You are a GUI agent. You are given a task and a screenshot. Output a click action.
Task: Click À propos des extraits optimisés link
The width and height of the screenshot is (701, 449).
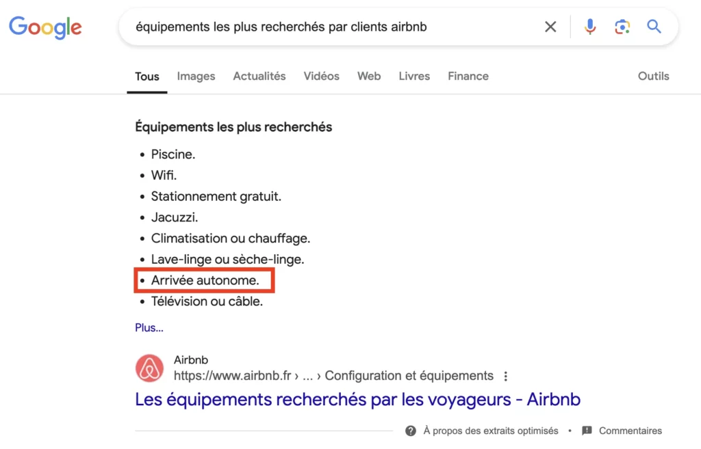[491, 431]
